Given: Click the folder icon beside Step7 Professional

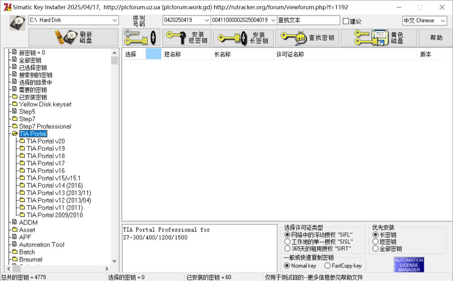Looking at the screenshot, I should 14,126.
